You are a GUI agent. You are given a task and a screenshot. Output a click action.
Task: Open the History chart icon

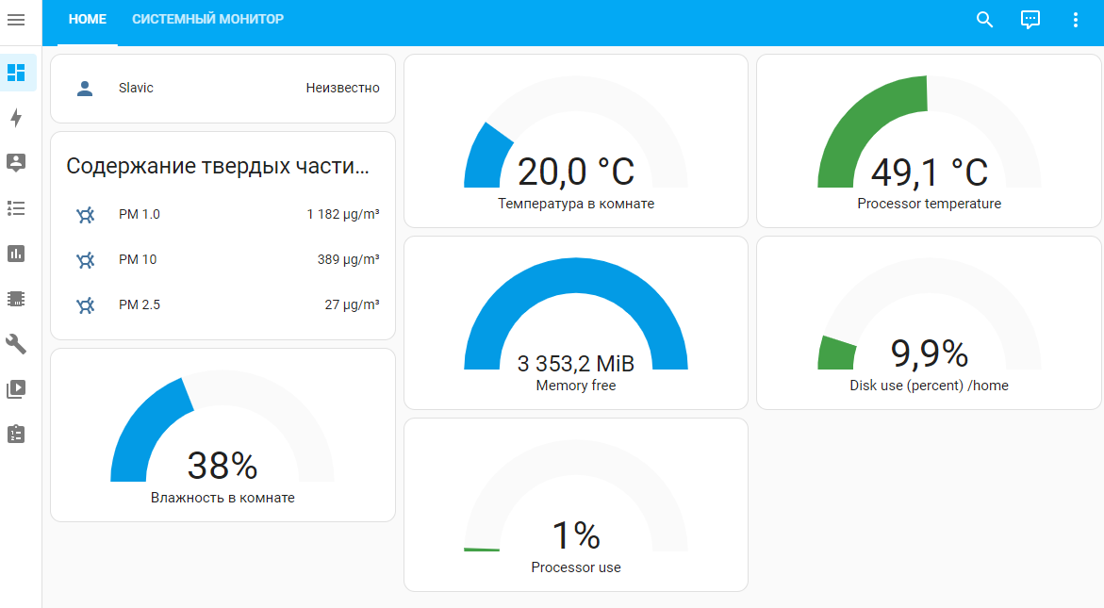click(x=16, y=254)
